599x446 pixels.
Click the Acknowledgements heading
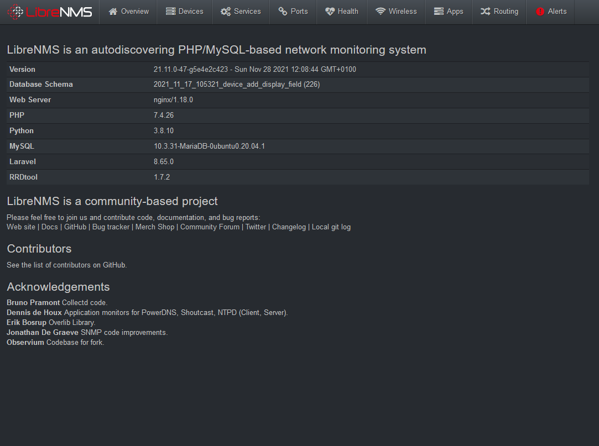(58, 287)
